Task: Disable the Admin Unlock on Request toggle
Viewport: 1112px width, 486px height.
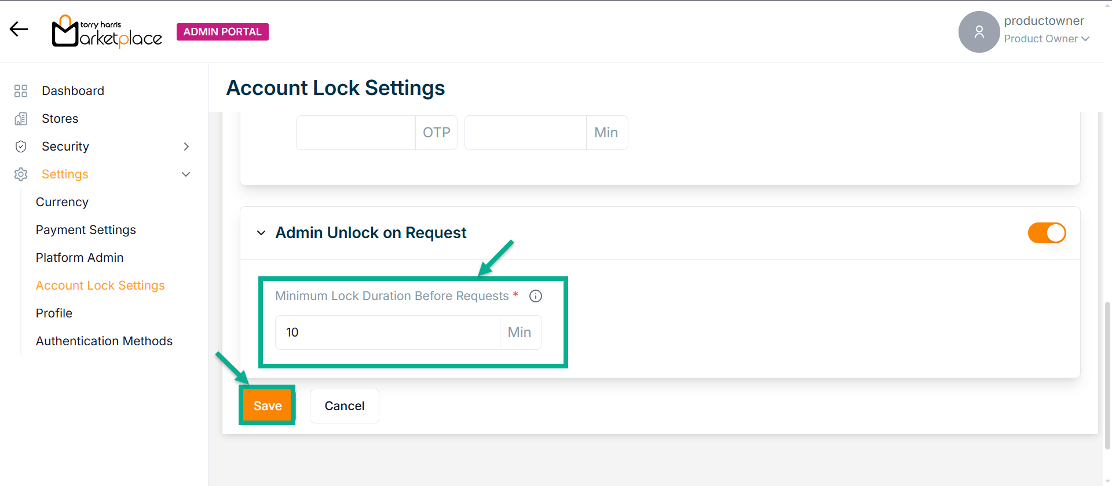Action: [x=1047, y=233]
